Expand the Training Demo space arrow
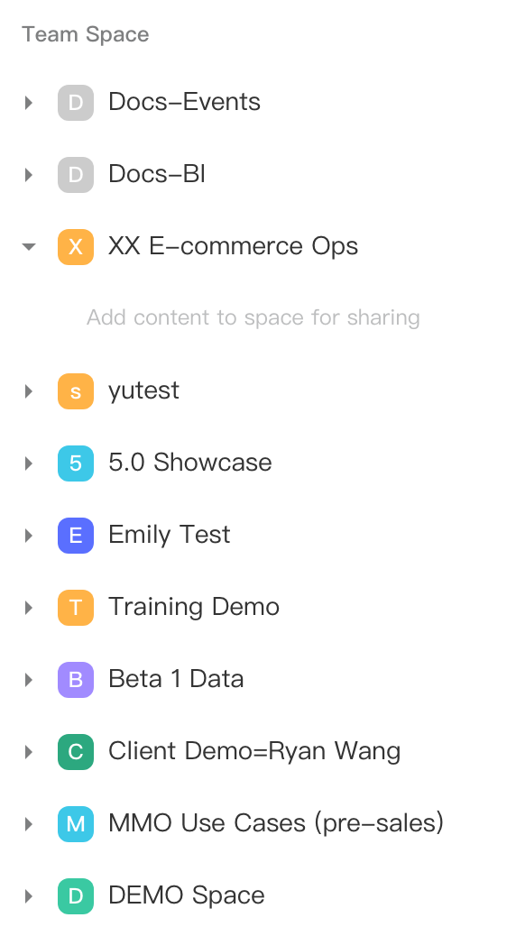Screen dimensions: 516x945 click(x=28, y=608)
